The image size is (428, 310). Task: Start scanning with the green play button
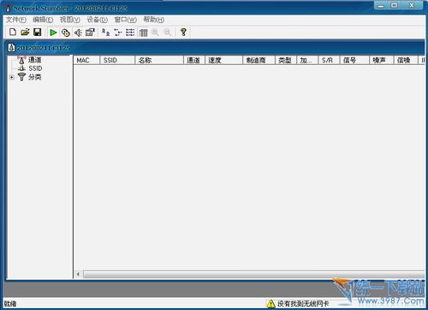click(53, 32)
